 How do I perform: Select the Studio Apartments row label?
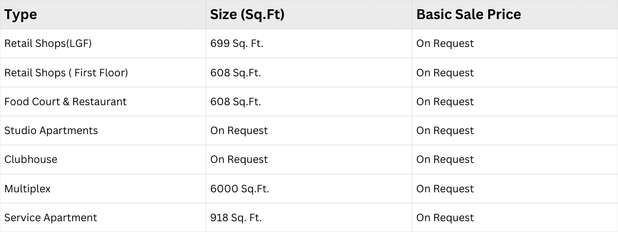click(x=51, y=130)
